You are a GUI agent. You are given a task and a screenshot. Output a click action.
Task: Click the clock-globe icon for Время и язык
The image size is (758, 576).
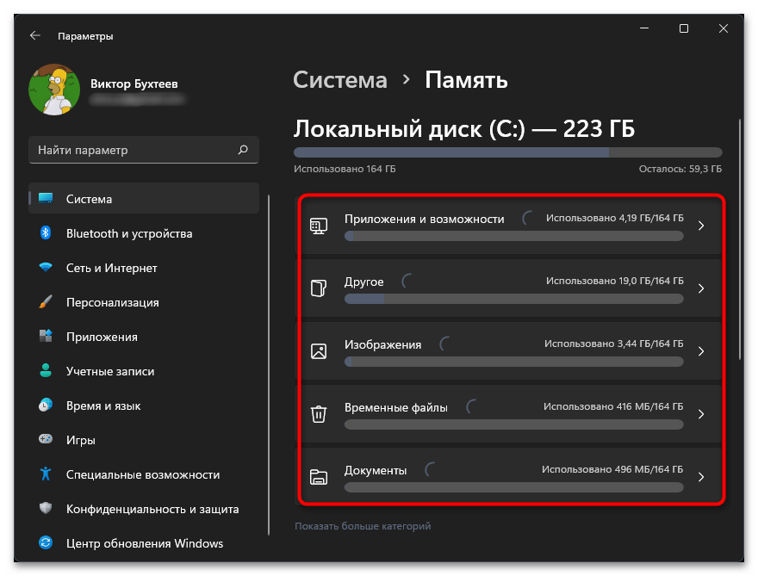(46, 405)
